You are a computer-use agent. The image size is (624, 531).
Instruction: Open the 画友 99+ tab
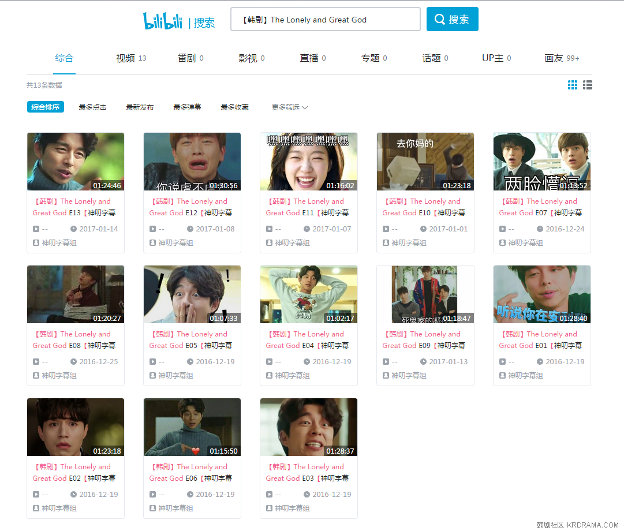[562, 58]
